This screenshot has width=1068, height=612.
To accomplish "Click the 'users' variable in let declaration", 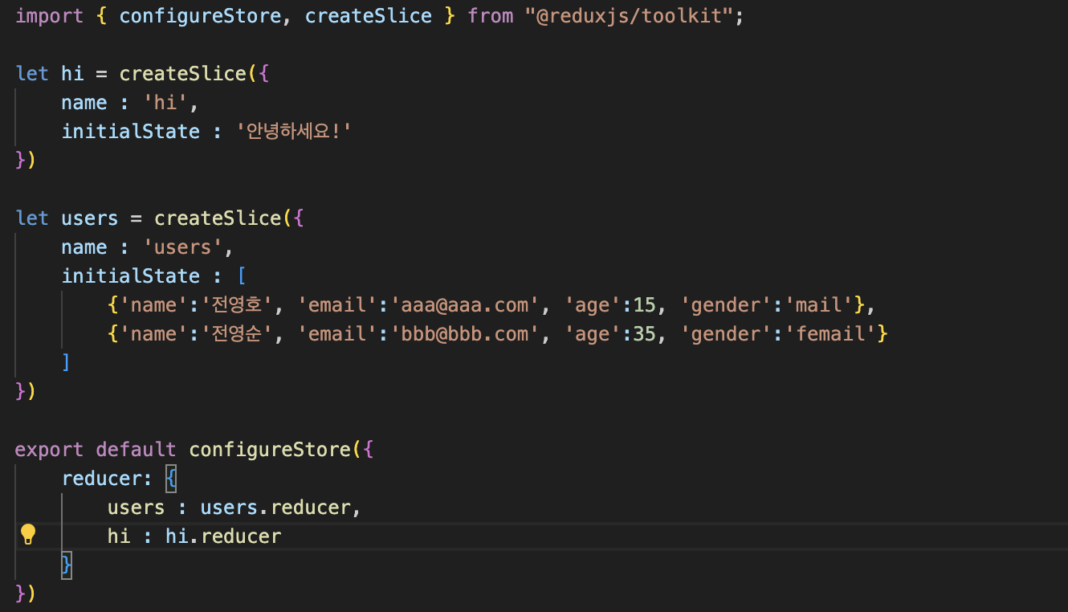I will click(x=90, y=218).
